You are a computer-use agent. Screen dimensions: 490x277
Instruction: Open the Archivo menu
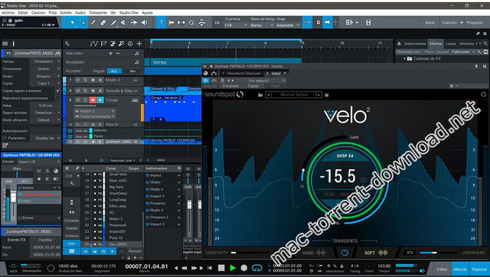[x=8, y=13]
